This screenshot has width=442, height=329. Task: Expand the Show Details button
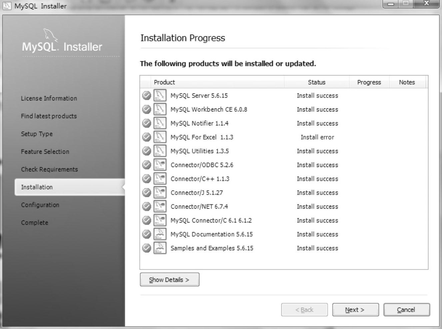(170, 279)
